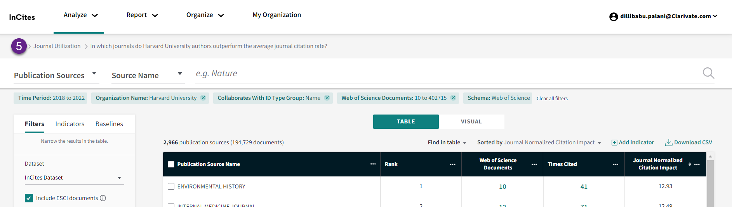Remove the Collaborates With ID Type Group filter
This screenshot has width=732, height=207.
(x=327, y=98)
